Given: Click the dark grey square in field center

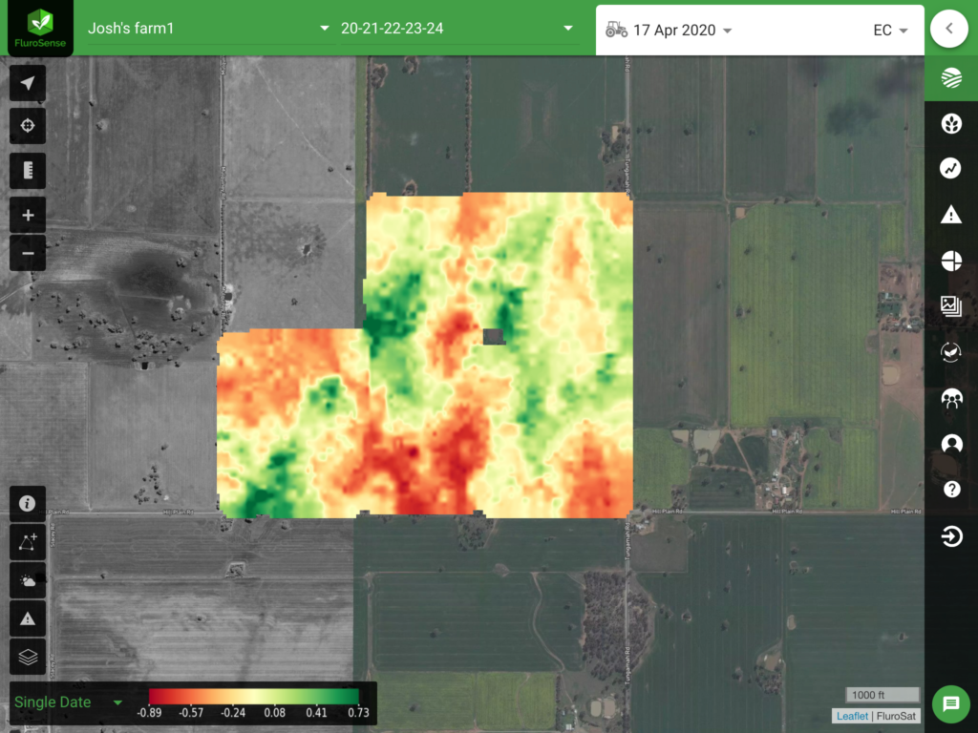Looking at the screenshot, I should 494,337.
